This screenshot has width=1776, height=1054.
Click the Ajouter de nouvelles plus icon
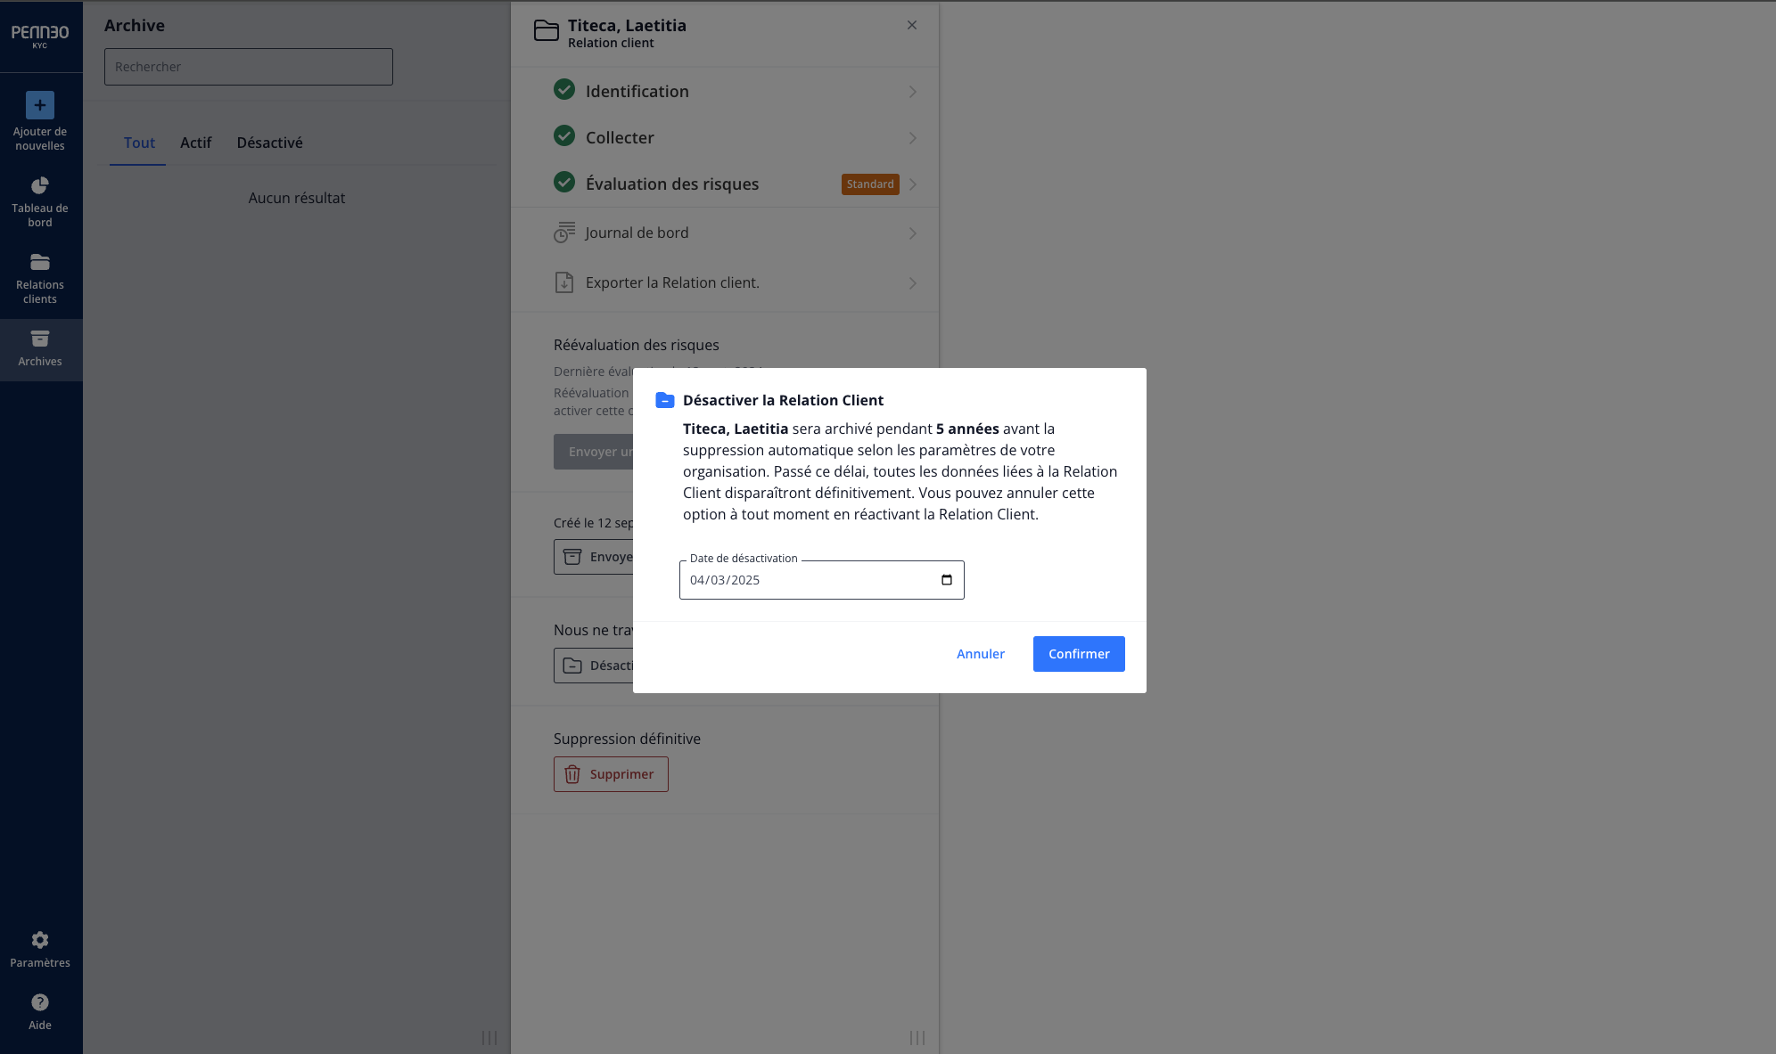click(x=40, y=105)
